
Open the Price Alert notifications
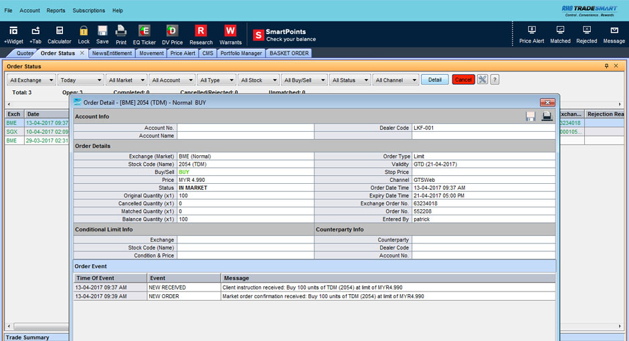pos(531,35)
